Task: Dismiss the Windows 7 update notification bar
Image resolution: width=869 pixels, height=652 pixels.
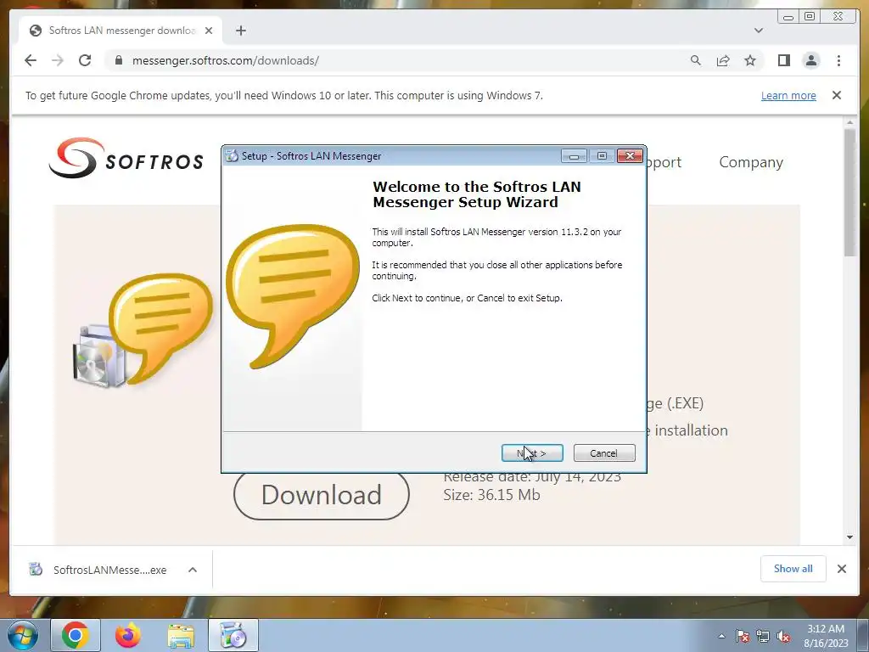Action: click(x=837, y=95)
